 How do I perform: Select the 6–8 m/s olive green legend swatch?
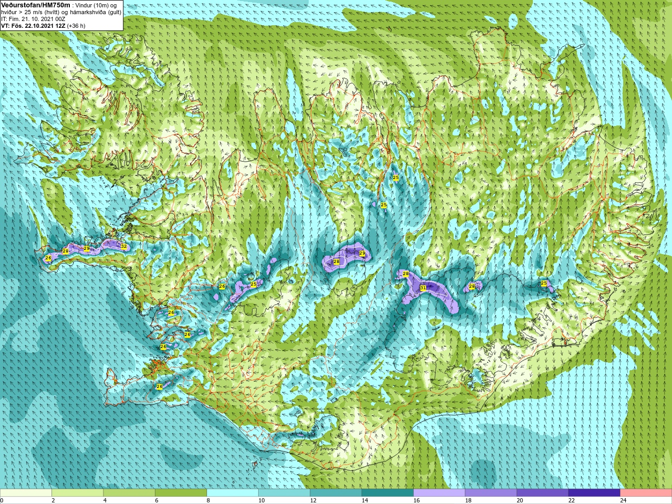click(181, 493)
